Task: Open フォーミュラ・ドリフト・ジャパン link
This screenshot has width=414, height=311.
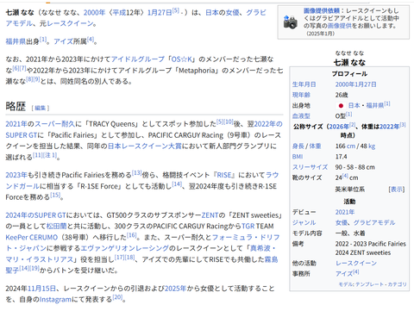Action: [x=246, y=238]
